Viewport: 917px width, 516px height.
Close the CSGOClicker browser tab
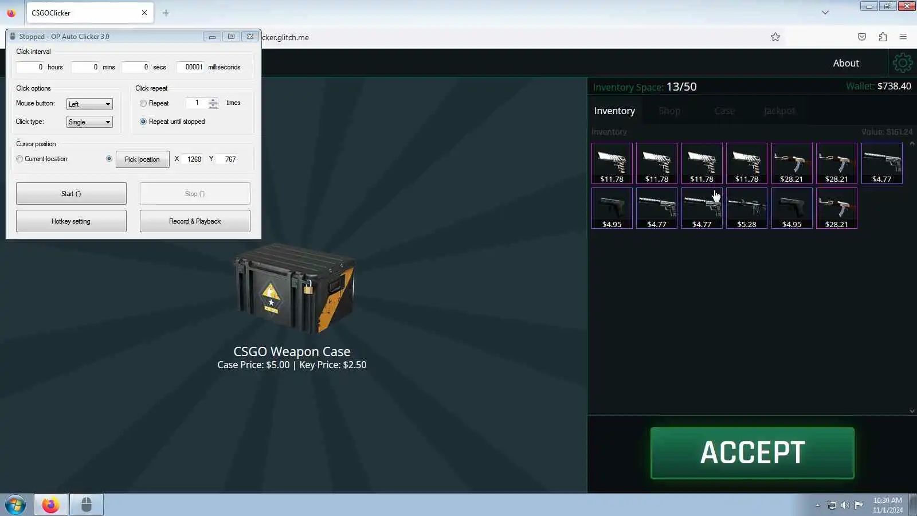coord(144,13)
